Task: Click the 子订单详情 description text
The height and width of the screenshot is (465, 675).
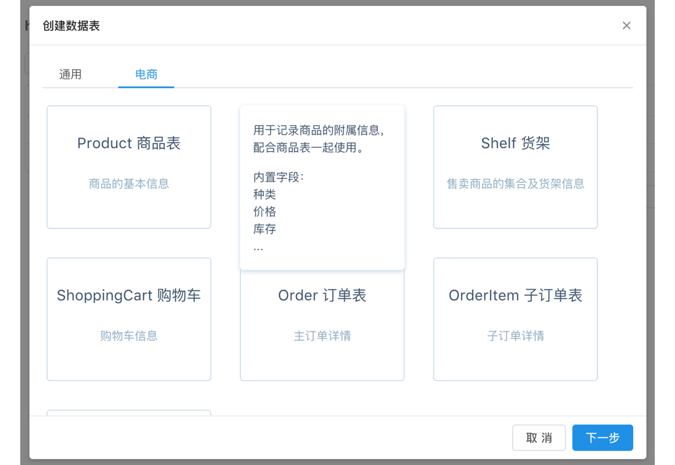Action: pos(515,336)
